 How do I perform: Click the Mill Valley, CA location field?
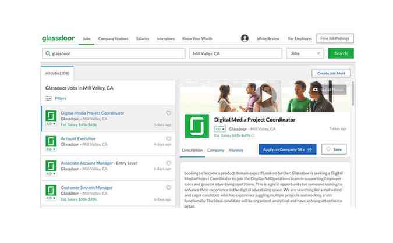235,53
